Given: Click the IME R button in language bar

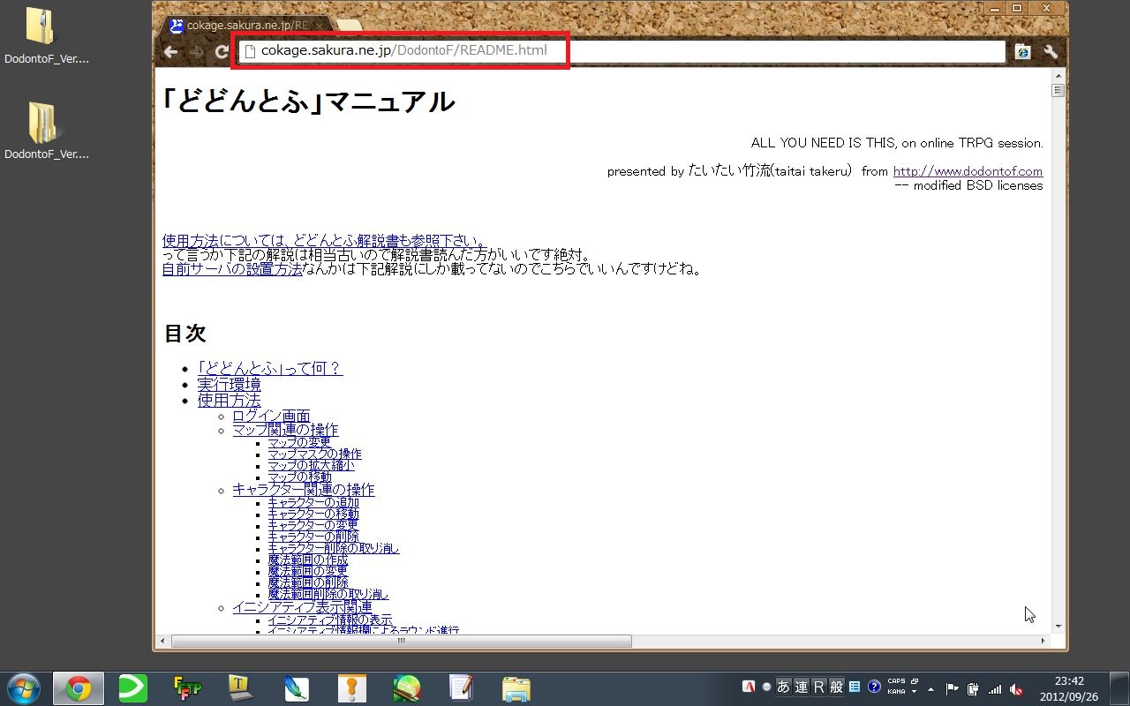Looking at the screenshot, I should coord(818,687).
